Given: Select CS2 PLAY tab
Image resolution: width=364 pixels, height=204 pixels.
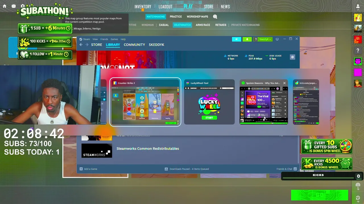Looking at the screenshot, I should 188,6.
